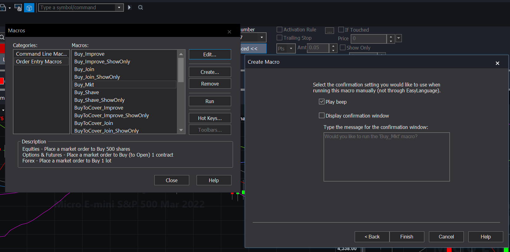
Task: Close the Create Macro dialog with X
Action: click(x=497, y=63)
